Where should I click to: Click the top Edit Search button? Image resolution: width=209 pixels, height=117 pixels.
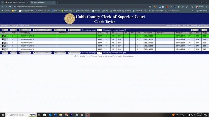[60, 30]
